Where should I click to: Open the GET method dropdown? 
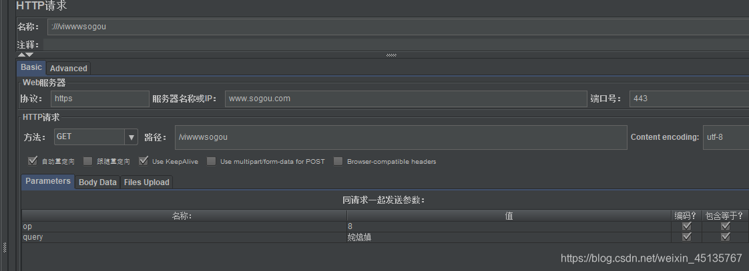[96, 136]
